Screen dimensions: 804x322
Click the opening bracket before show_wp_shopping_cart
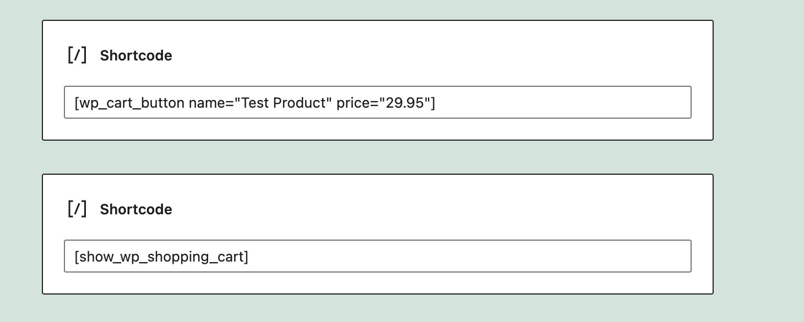pyautogui.click(x=77, y=257)
